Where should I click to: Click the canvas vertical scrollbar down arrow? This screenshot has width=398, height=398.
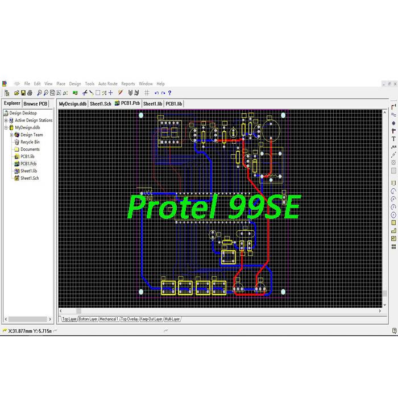385,305
